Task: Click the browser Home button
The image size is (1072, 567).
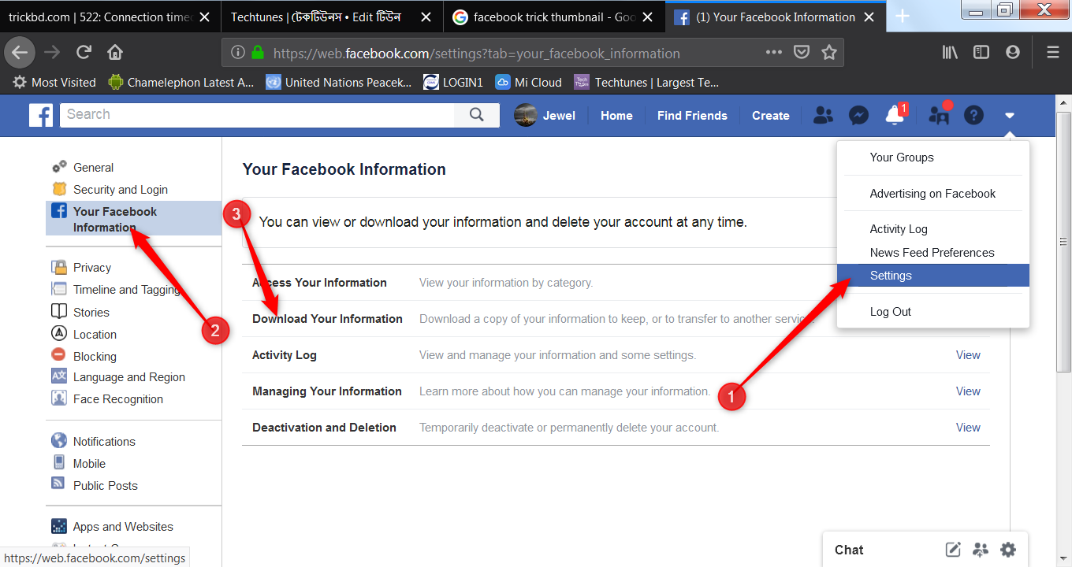Action: (x=115, y=53)
